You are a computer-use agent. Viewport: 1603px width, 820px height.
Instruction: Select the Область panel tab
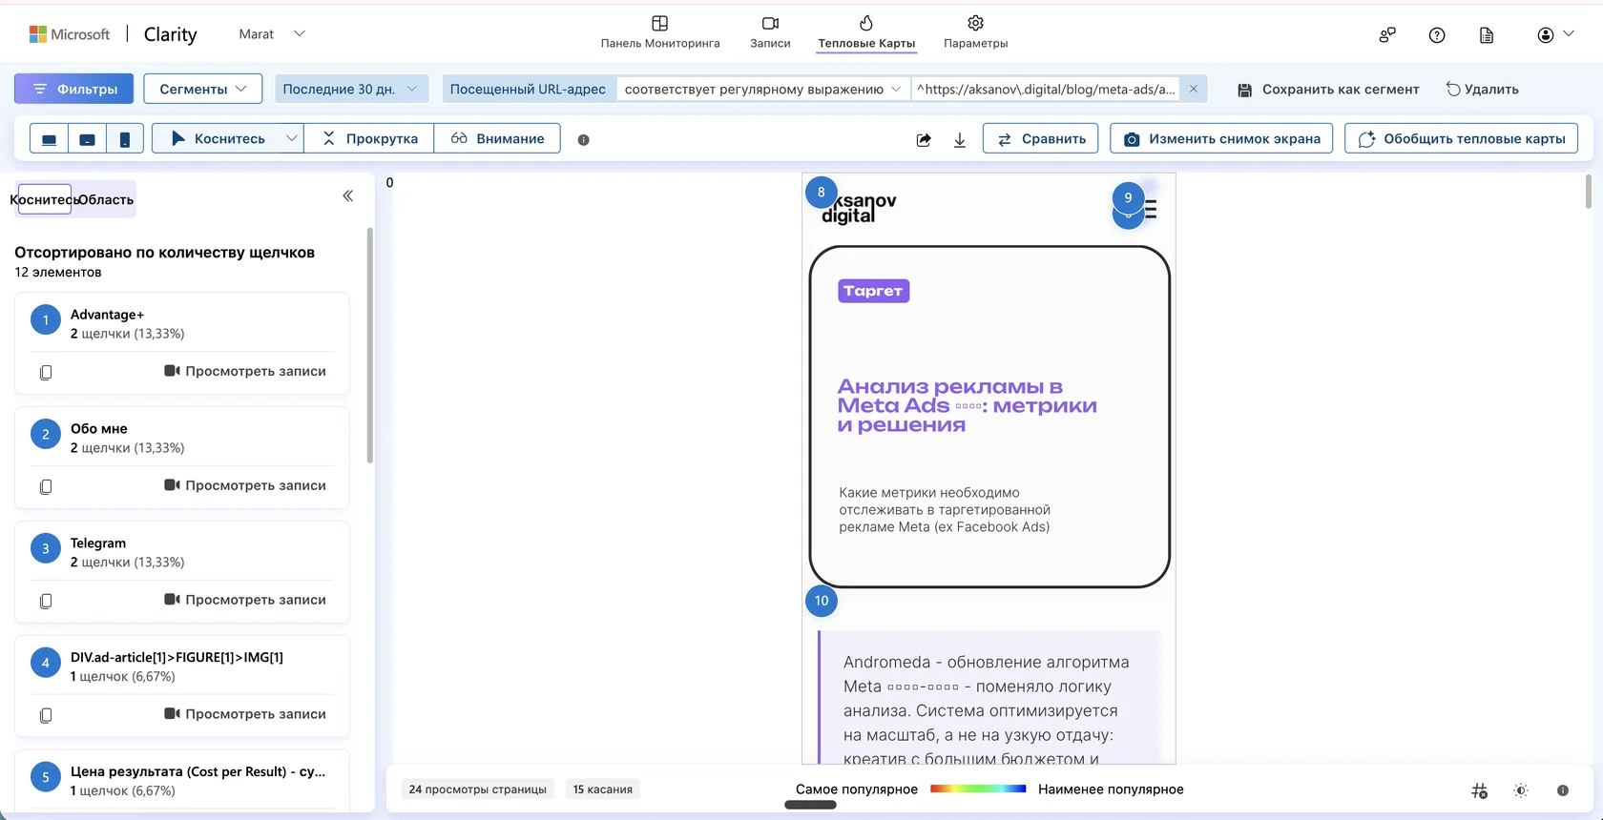pos(105,199)
